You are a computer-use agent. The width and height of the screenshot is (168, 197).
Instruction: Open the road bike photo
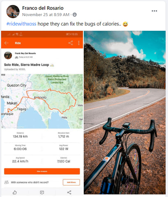pos(124,112)
